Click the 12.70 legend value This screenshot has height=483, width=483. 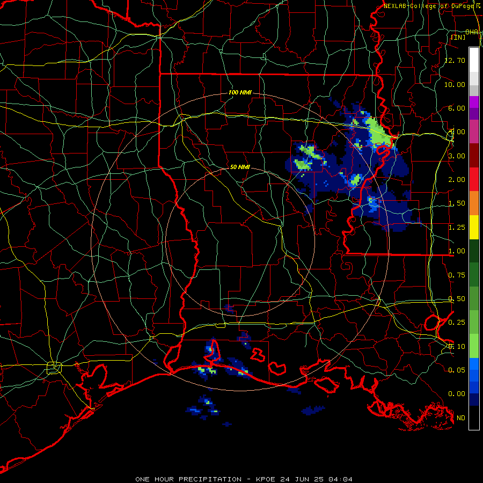455,60
